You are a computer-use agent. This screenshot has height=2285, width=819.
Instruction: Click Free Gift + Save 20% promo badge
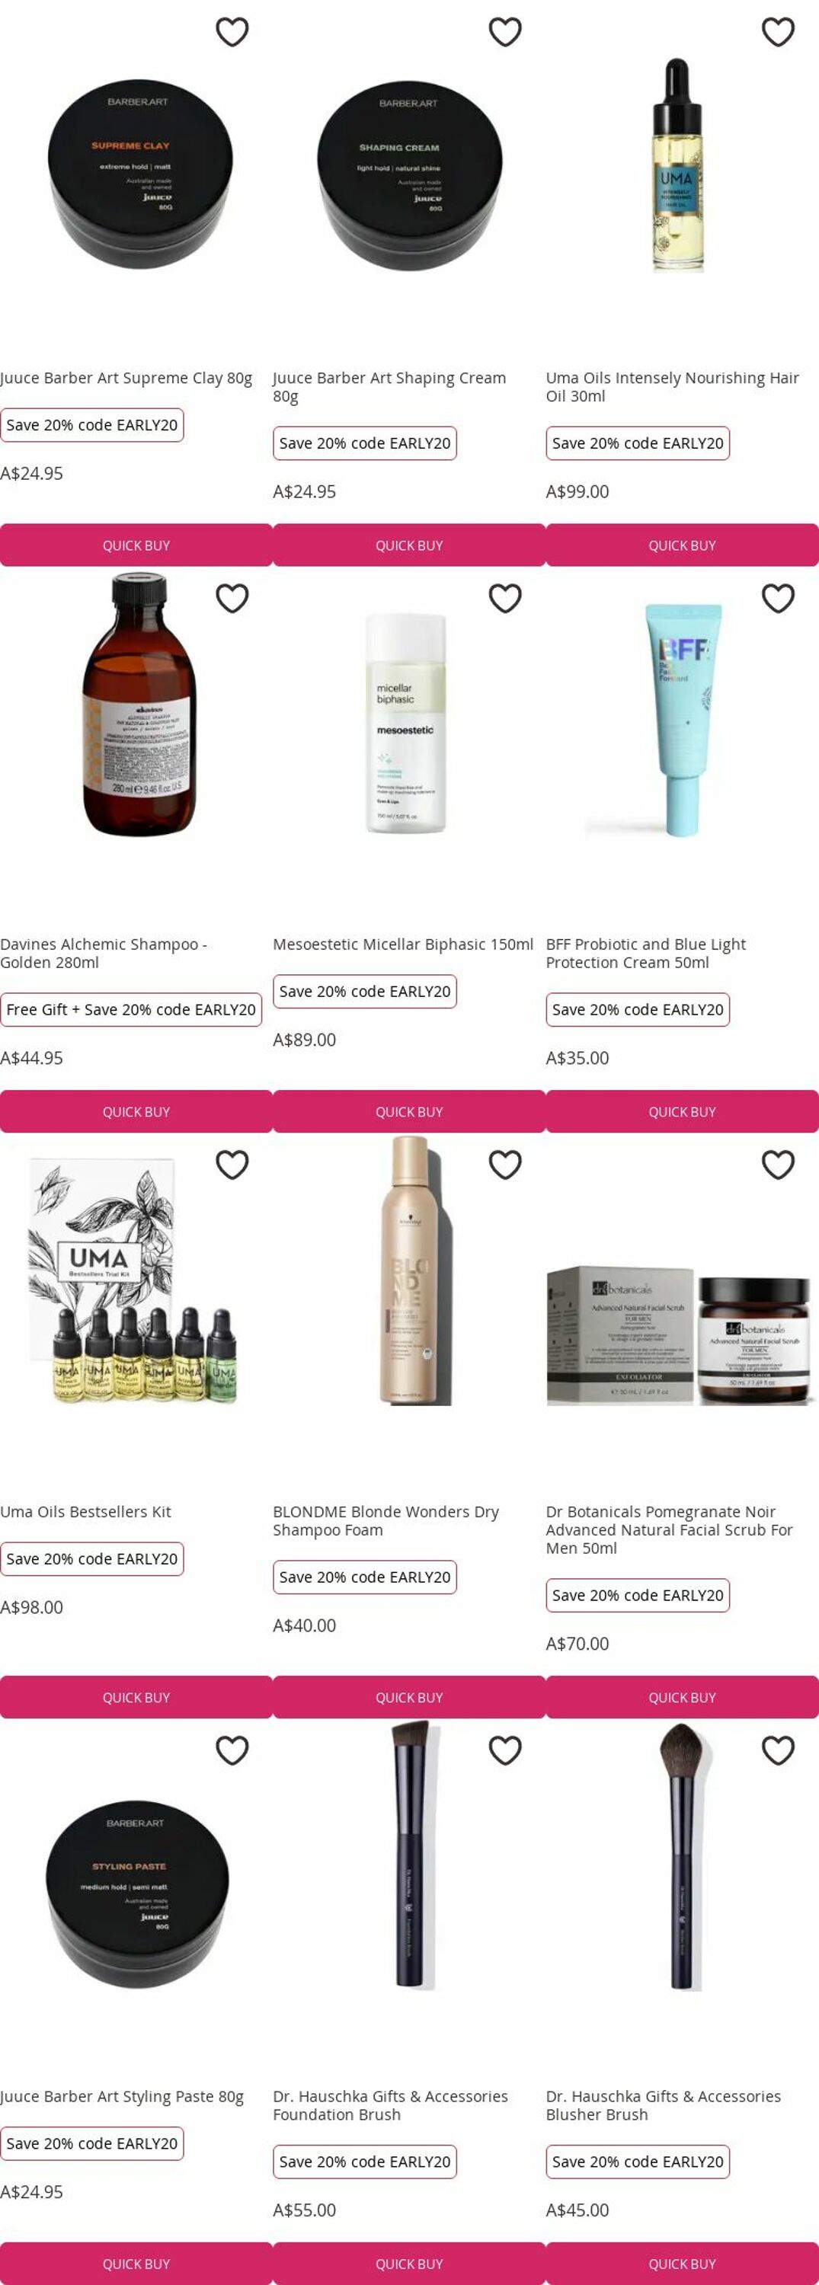tap(131, 1009)
